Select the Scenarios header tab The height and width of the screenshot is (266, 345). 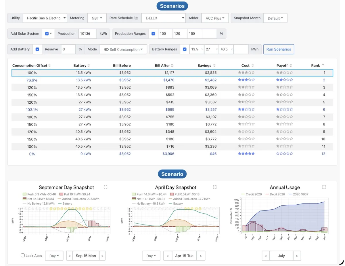172,6
